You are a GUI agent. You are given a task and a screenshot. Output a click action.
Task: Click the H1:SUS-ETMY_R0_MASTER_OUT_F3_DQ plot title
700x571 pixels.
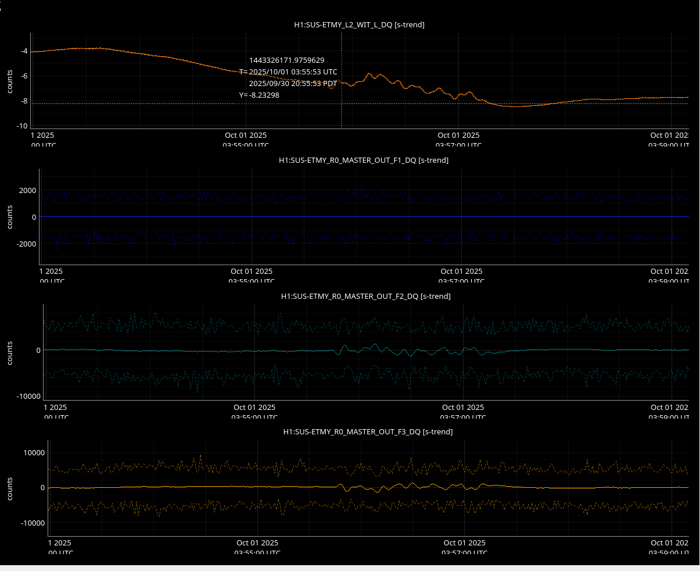368,431
